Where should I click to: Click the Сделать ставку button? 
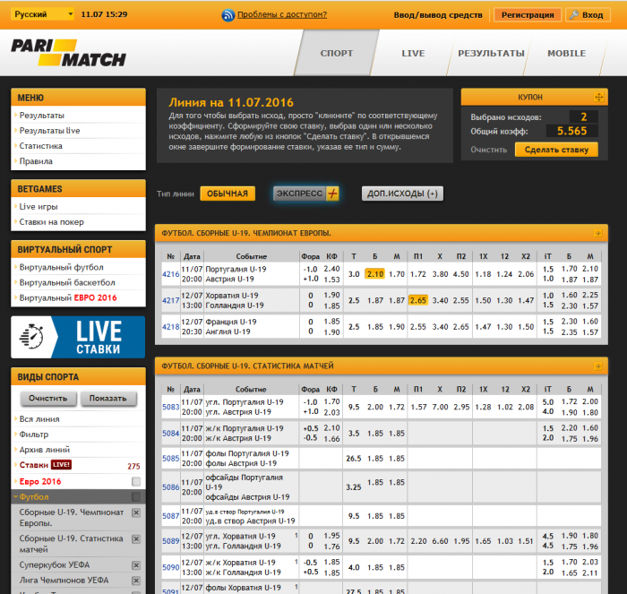pyautogui.click(x=556, y=150)
